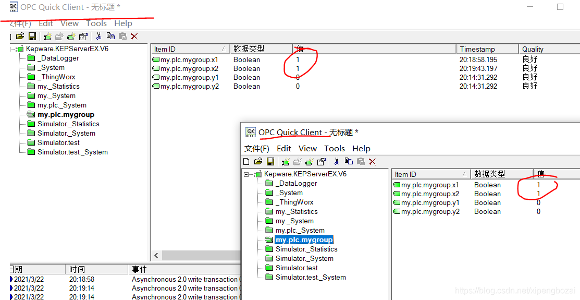Image resolution: width=580 pixels, height=300 pixels.
Task: Select bold my.plc.mygroup in back window tree
Action: (x=66, y=114)
